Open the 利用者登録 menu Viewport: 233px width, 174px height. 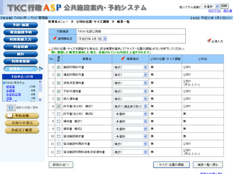20,61
